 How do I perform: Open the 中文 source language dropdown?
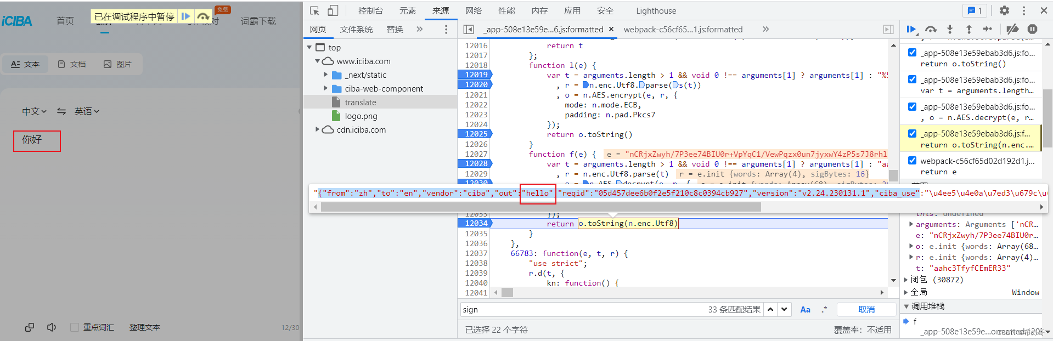pyautogui.click(x=34, y=111)
